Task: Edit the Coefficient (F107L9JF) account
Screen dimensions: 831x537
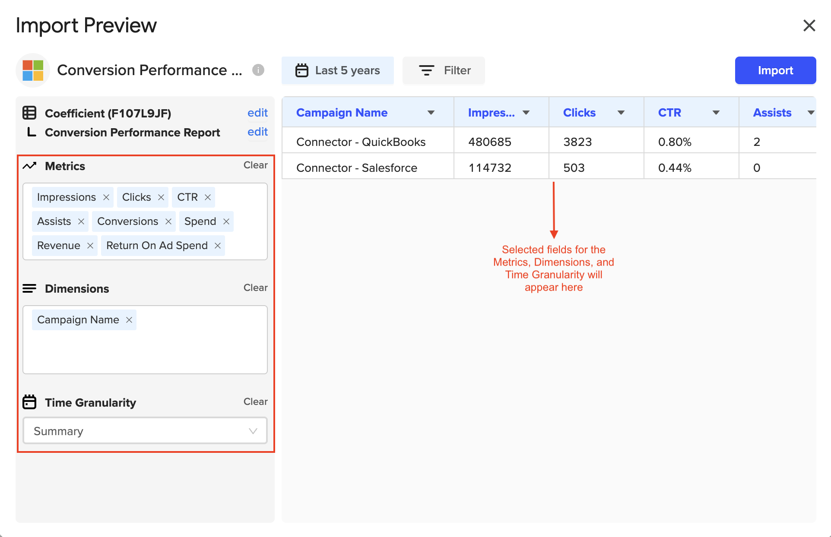Action: tap(257, 113)
